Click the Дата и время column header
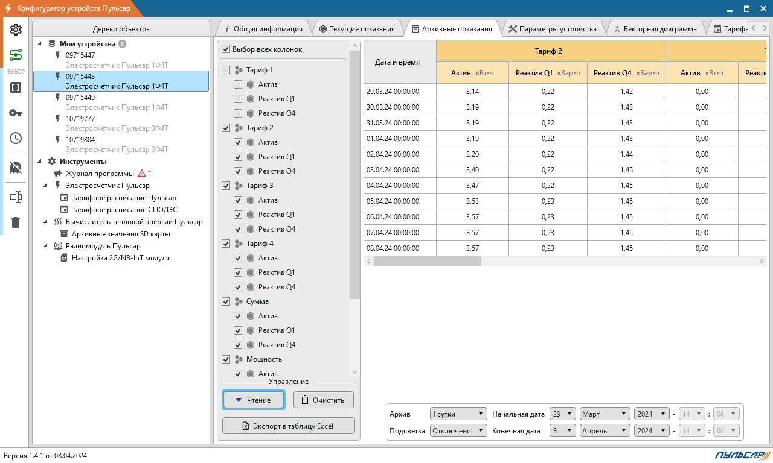 click(400, 61)
